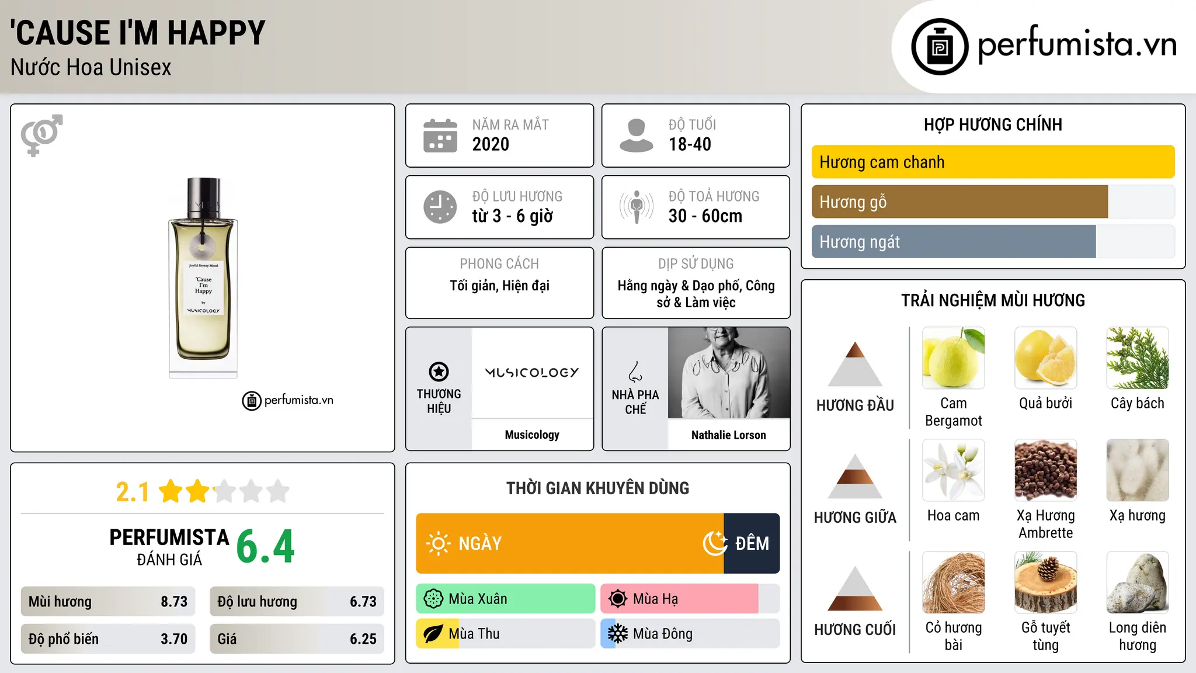Viewport: 1196px width, 673px height.
Task: Open the Xạ Hương Ambrette seeds image
Action: pyautogui.click(x=1046, y=470)
